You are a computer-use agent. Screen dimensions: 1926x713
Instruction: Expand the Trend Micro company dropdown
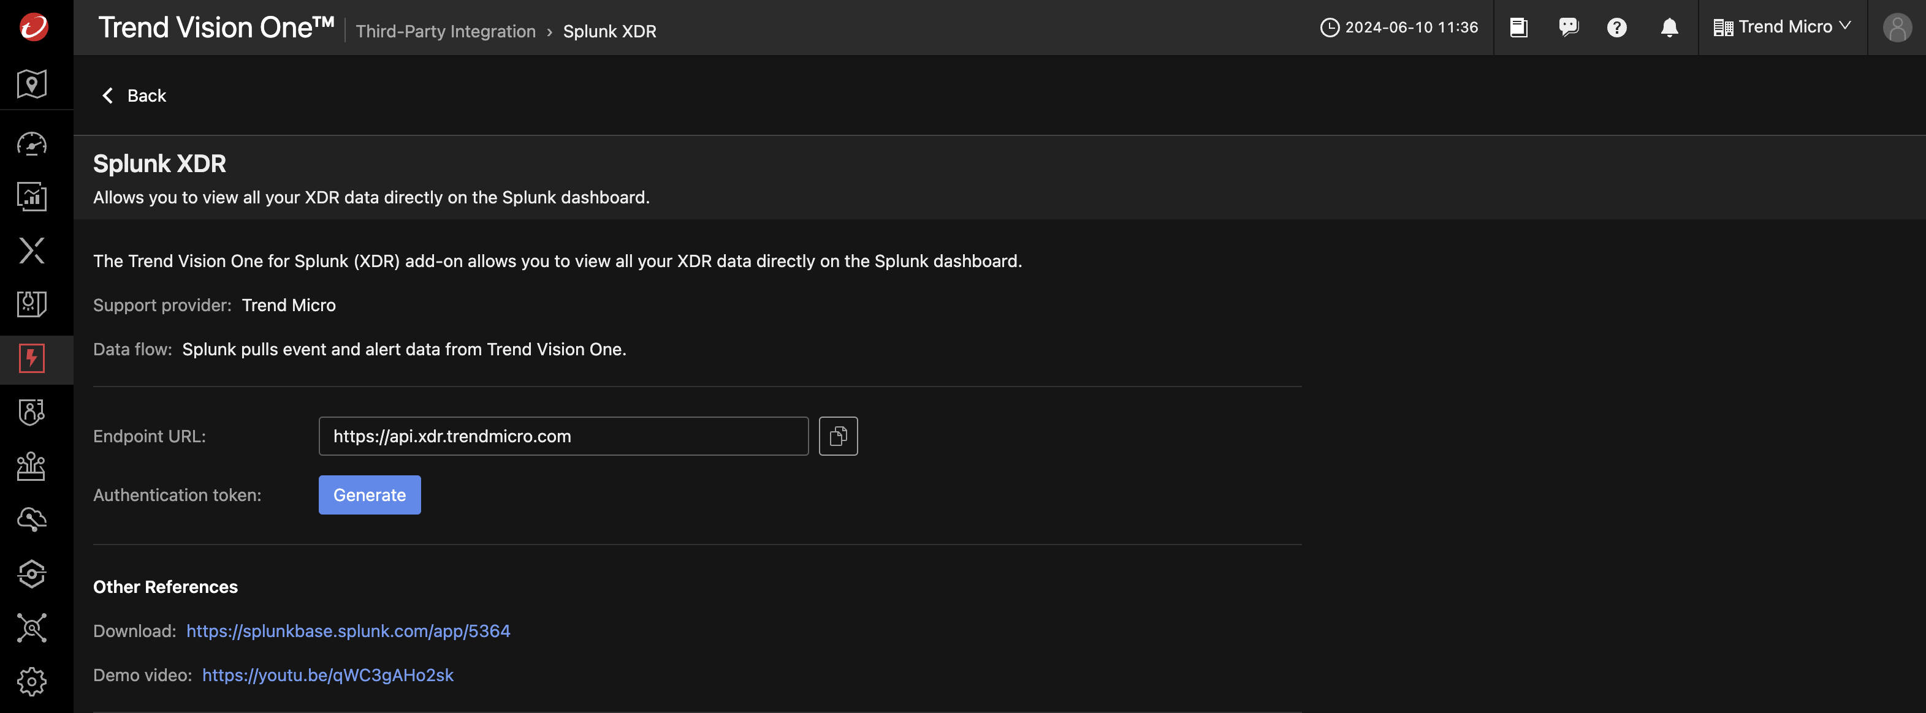[1783, 27]
